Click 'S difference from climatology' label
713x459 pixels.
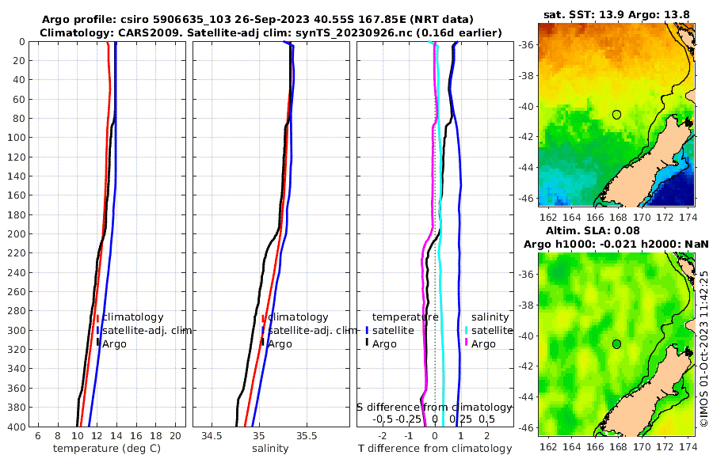[x=435, y=408]
